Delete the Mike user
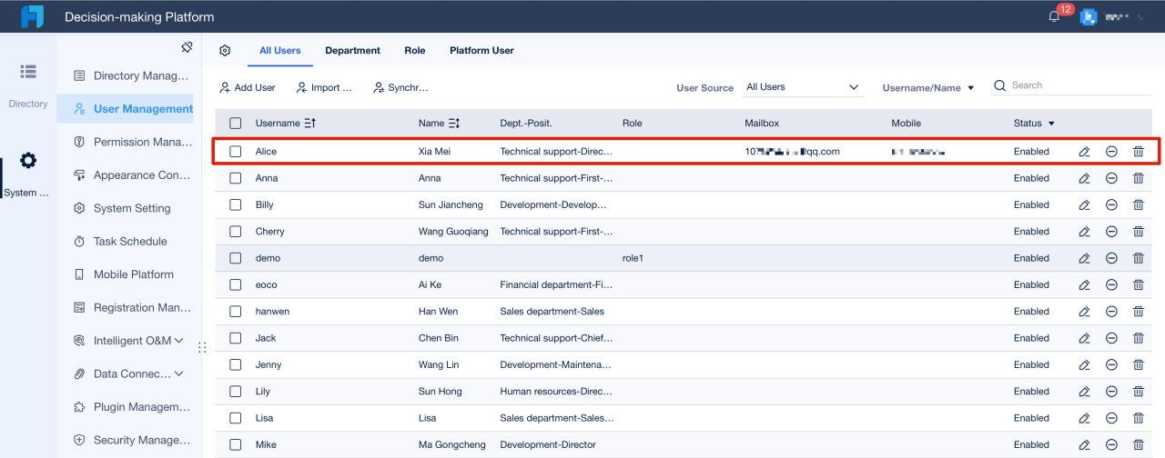This screenshot has width=1165, height=458. point(1139,444)
